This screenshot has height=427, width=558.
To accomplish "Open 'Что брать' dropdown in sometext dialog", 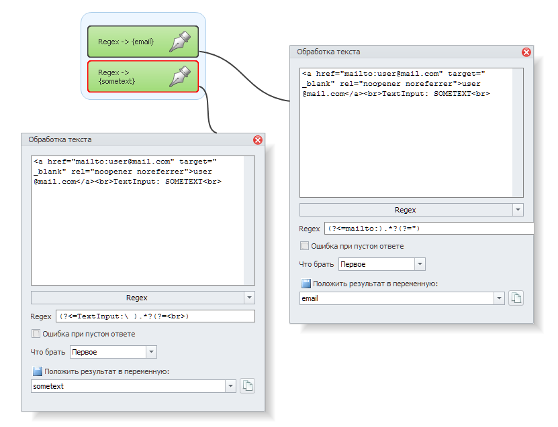I will tap(151, 352).
